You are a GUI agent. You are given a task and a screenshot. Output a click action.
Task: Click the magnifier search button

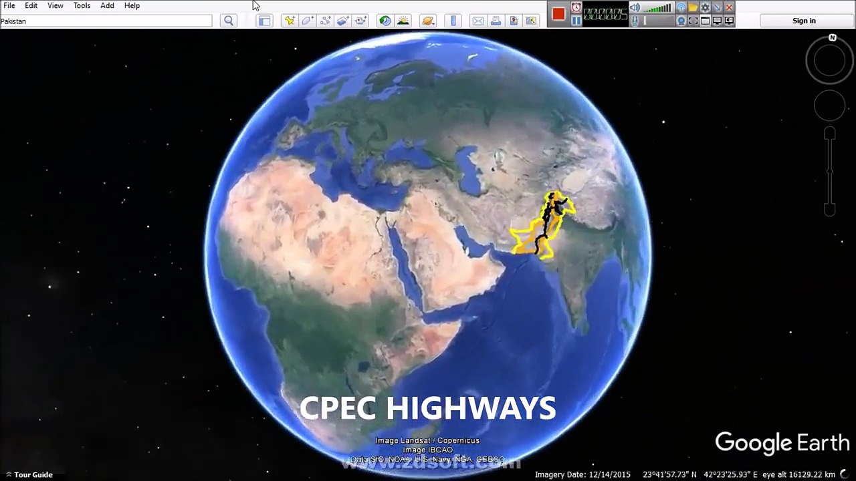pyautogui.click(x=229, y=21)
